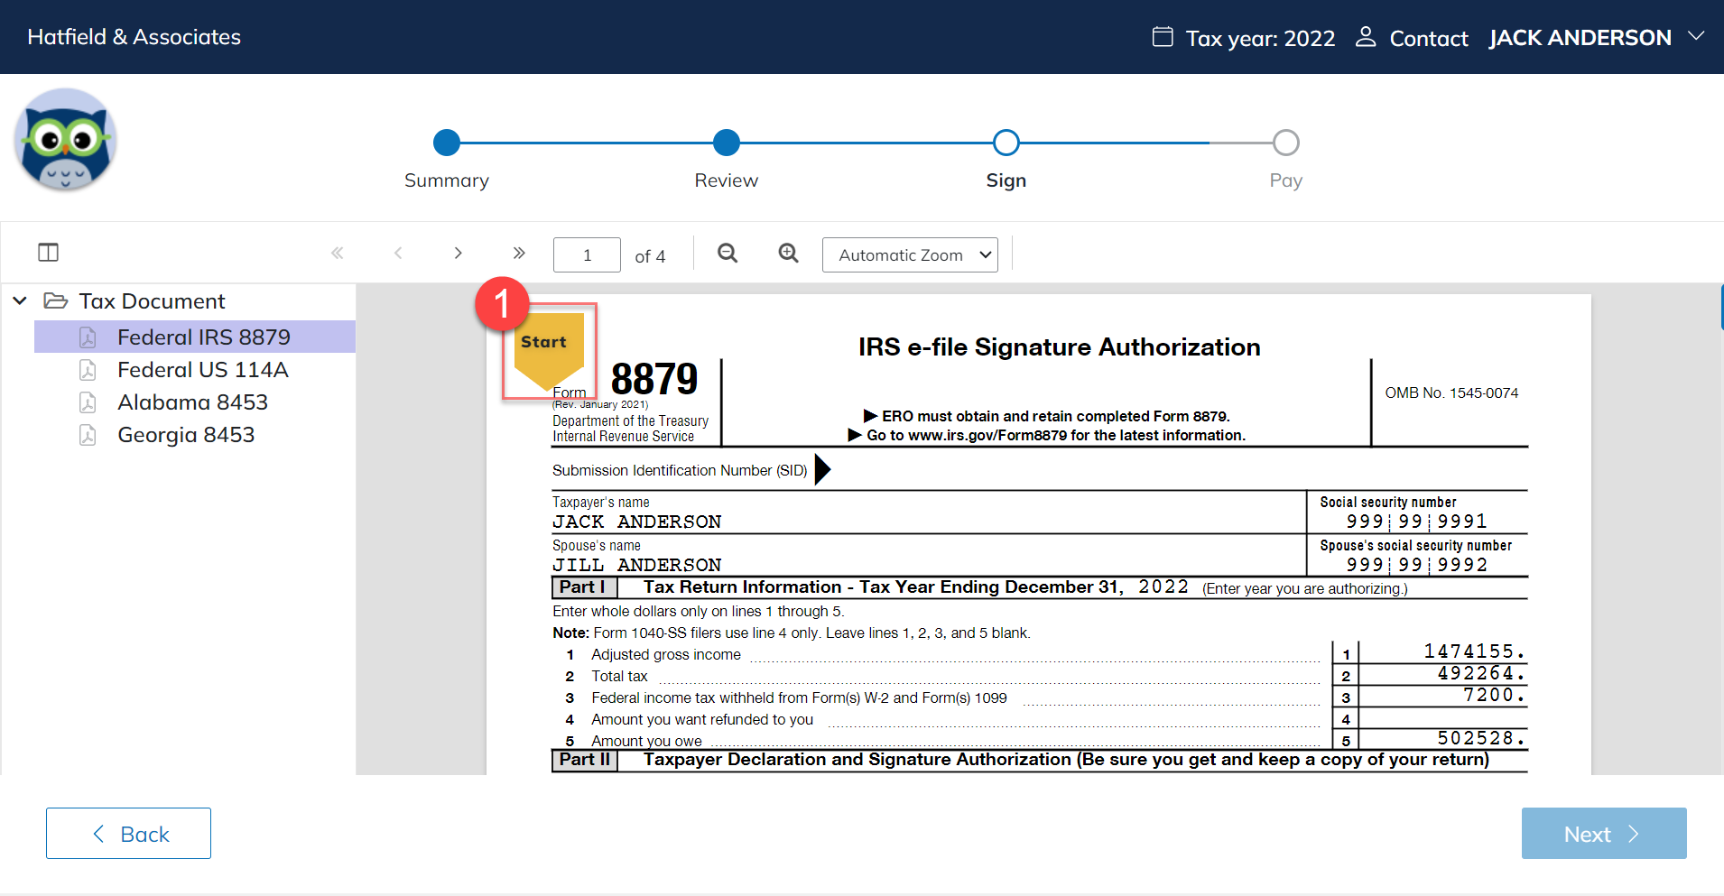
Task: Click the page number input field
Action: 587,255
